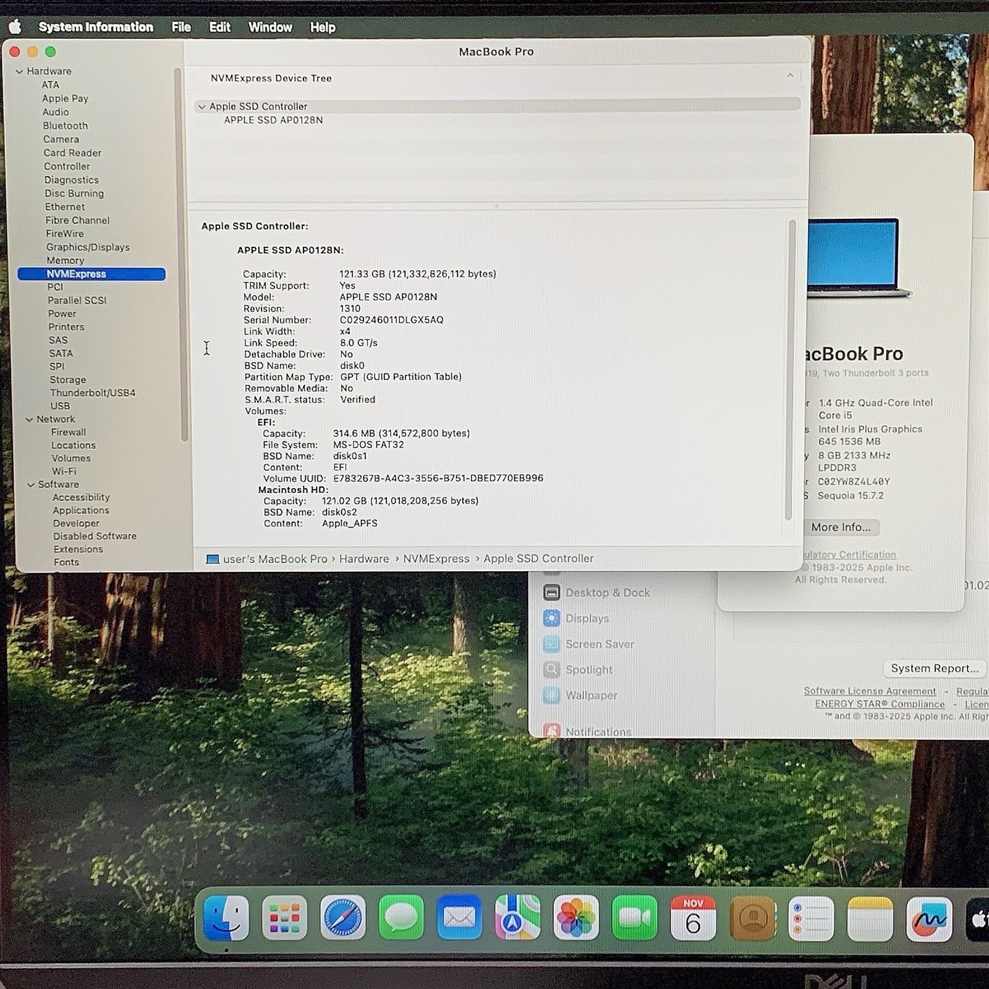The height and width of the screenshot is (989, 989).
Task: Open Finder from the Dock
Action: pos(226,917)
